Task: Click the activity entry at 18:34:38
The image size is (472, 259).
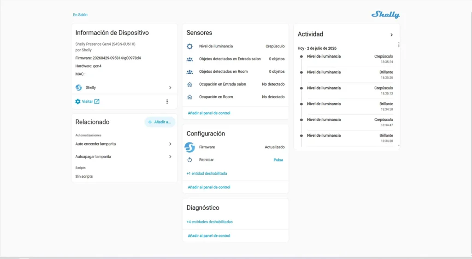Action: (x=347, y=138)
